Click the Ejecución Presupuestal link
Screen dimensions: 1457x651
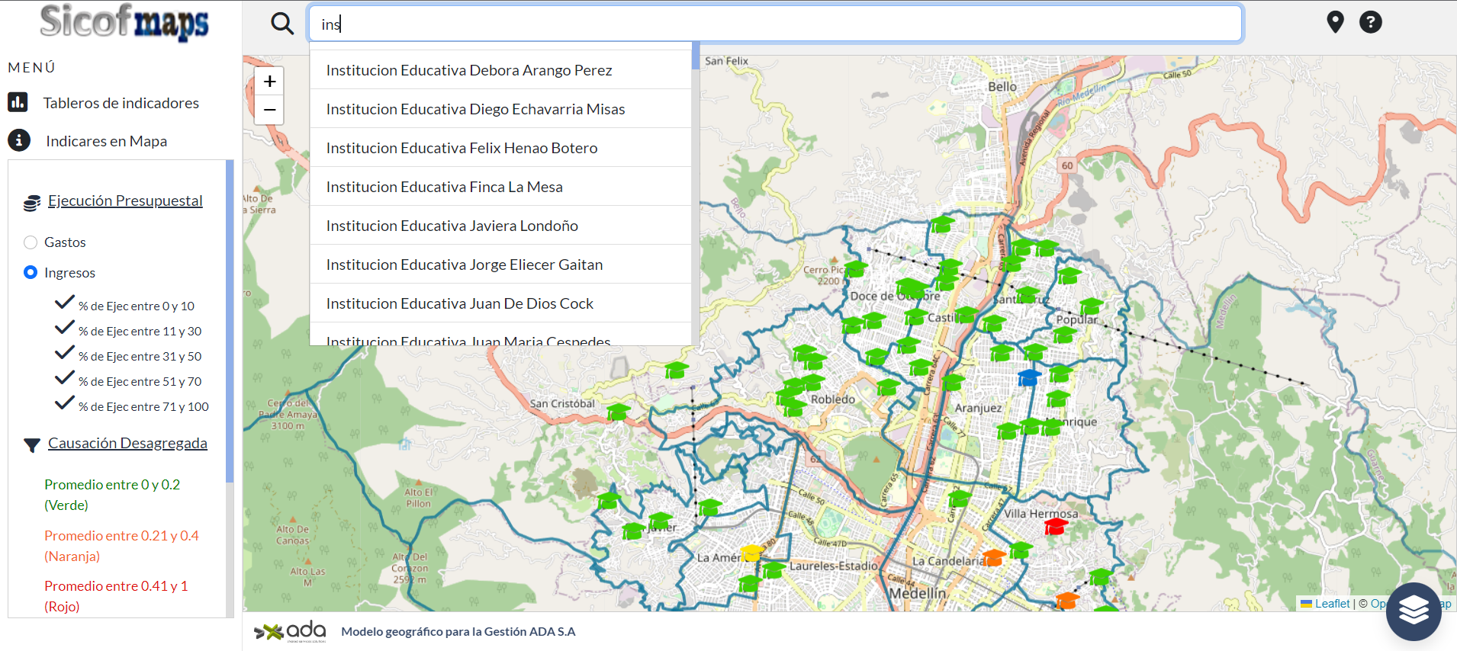tap(125, 200)
